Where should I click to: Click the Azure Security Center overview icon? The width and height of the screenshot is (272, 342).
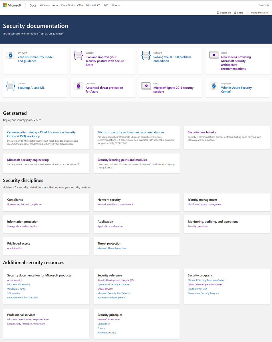tap(214, 86)
